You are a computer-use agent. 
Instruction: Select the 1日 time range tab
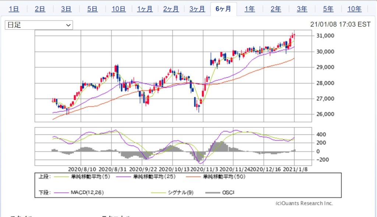point(14,9)
